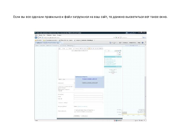Image resolution: width=181 pixels, height=136 pixels.
Task: Open the Справка menu
Action: click(59, 35)
